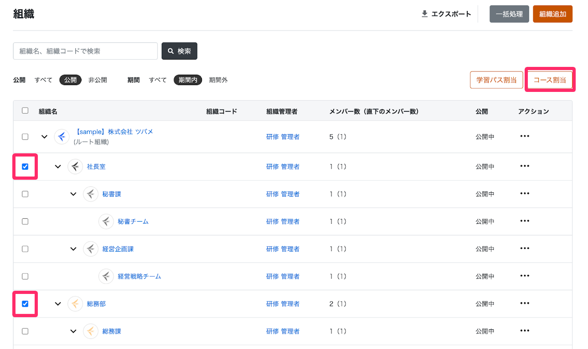Click the blue swallow logo of 【sample】株式会社 ツバメ
Image resolution: width=588 pixels, height=349 pixels.
click(62, 137)
